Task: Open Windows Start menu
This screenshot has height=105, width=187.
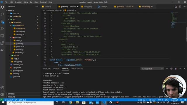Action: click(x=3, y=102)
